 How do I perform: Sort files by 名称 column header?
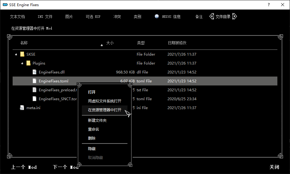tap(24, 43)
